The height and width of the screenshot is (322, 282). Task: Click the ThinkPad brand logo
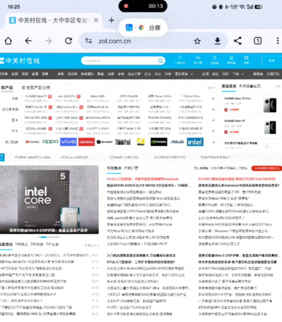123,142
